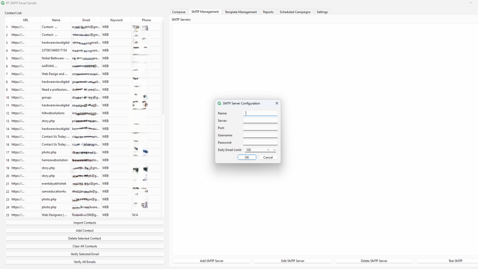Image resolution: width=478 pixels, height=269 pixels.
Task: Open the Settings tab
Action: pos(322,12)
